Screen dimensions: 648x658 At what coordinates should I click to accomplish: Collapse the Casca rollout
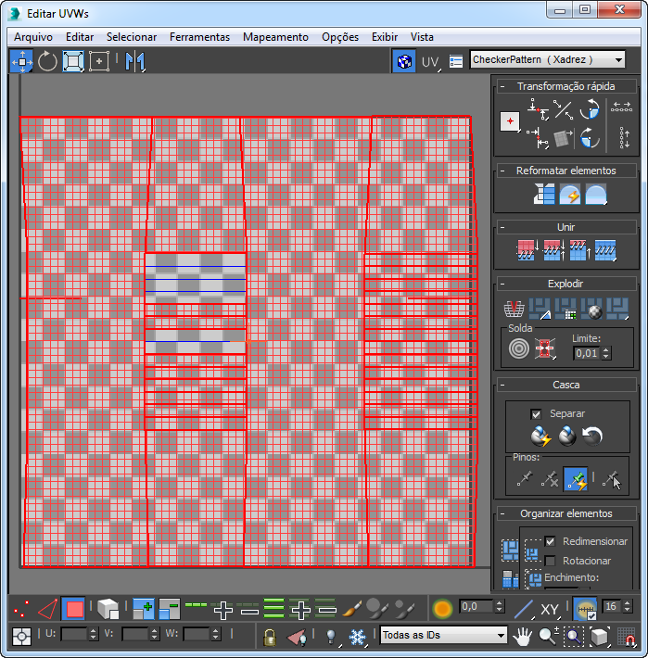(x=502, y=385)
